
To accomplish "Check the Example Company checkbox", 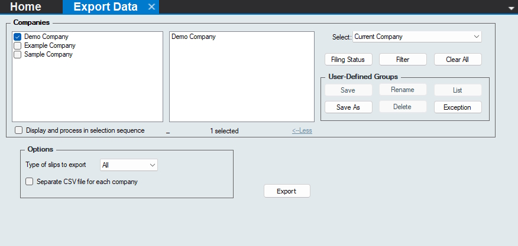I will (x=18, y=45).
